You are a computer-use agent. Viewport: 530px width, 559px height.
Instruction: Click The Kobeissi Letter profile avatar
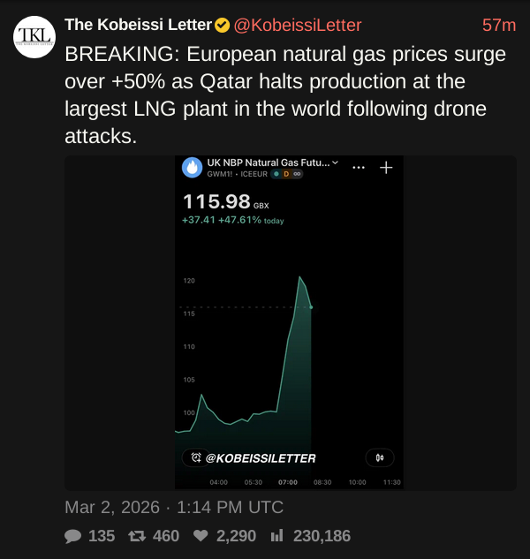[34, 36]
